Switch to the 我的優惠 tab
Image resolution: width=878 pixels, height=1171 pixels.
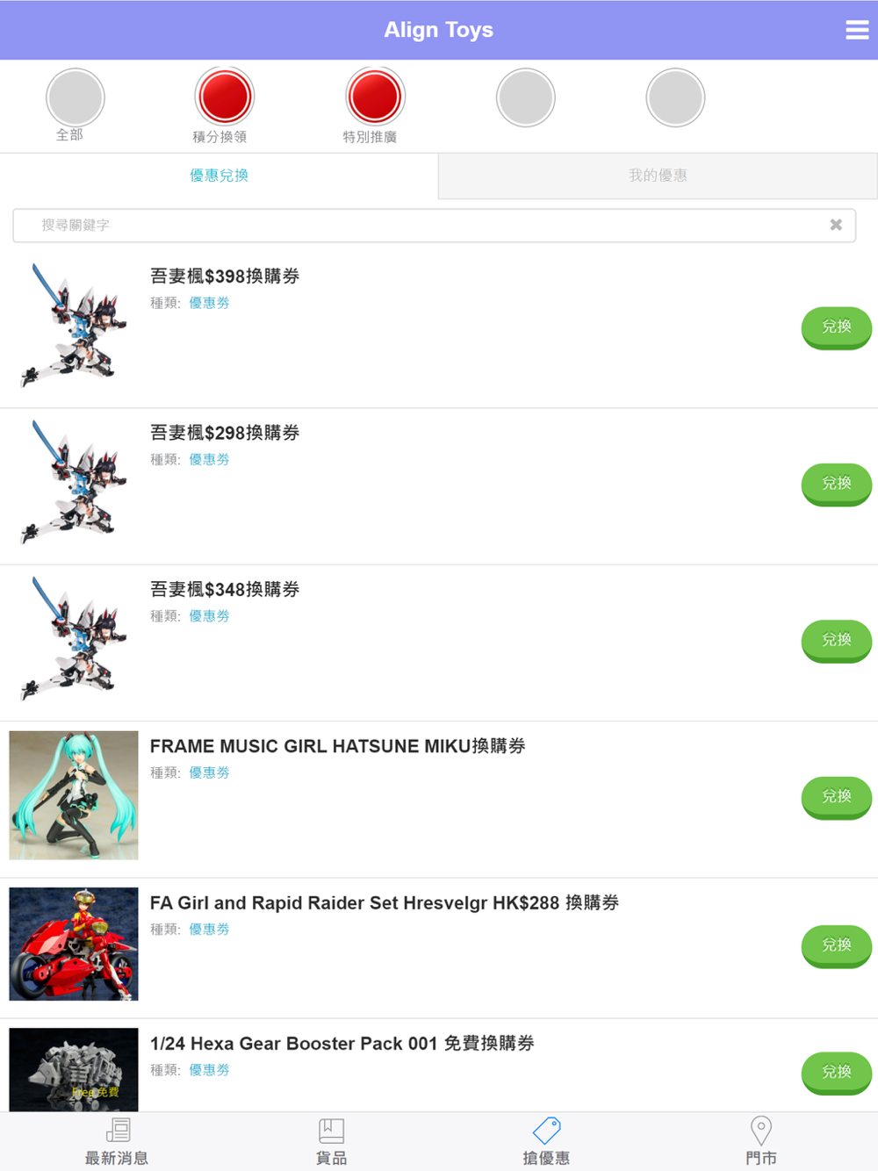click(x=658, y=176)
